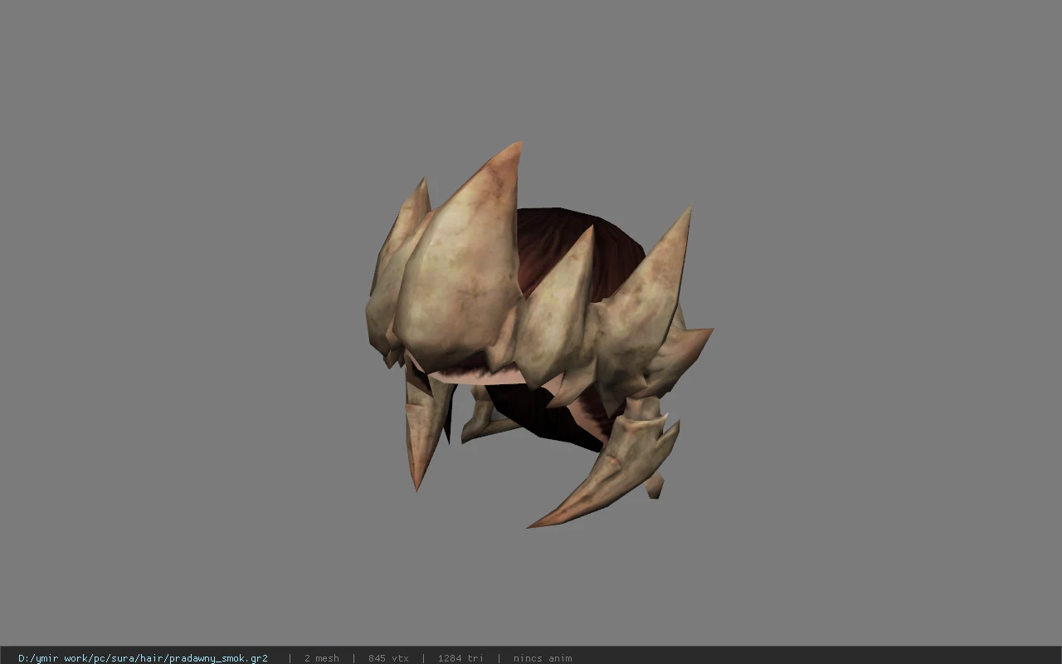The image size is (1062, 664).
Task: Click the '1284 tri' triangle count
Action: click(x=460, y=658)
